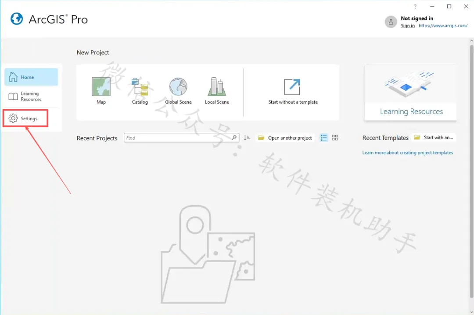474x315 pixels.
Task: Click the Learning Resources card
Action: [x=410, y=93]
